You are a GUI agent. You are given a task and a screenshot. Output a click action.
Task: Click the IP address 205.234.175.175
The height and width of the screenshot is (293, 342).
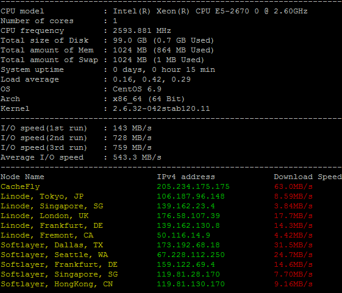[193, 186]
